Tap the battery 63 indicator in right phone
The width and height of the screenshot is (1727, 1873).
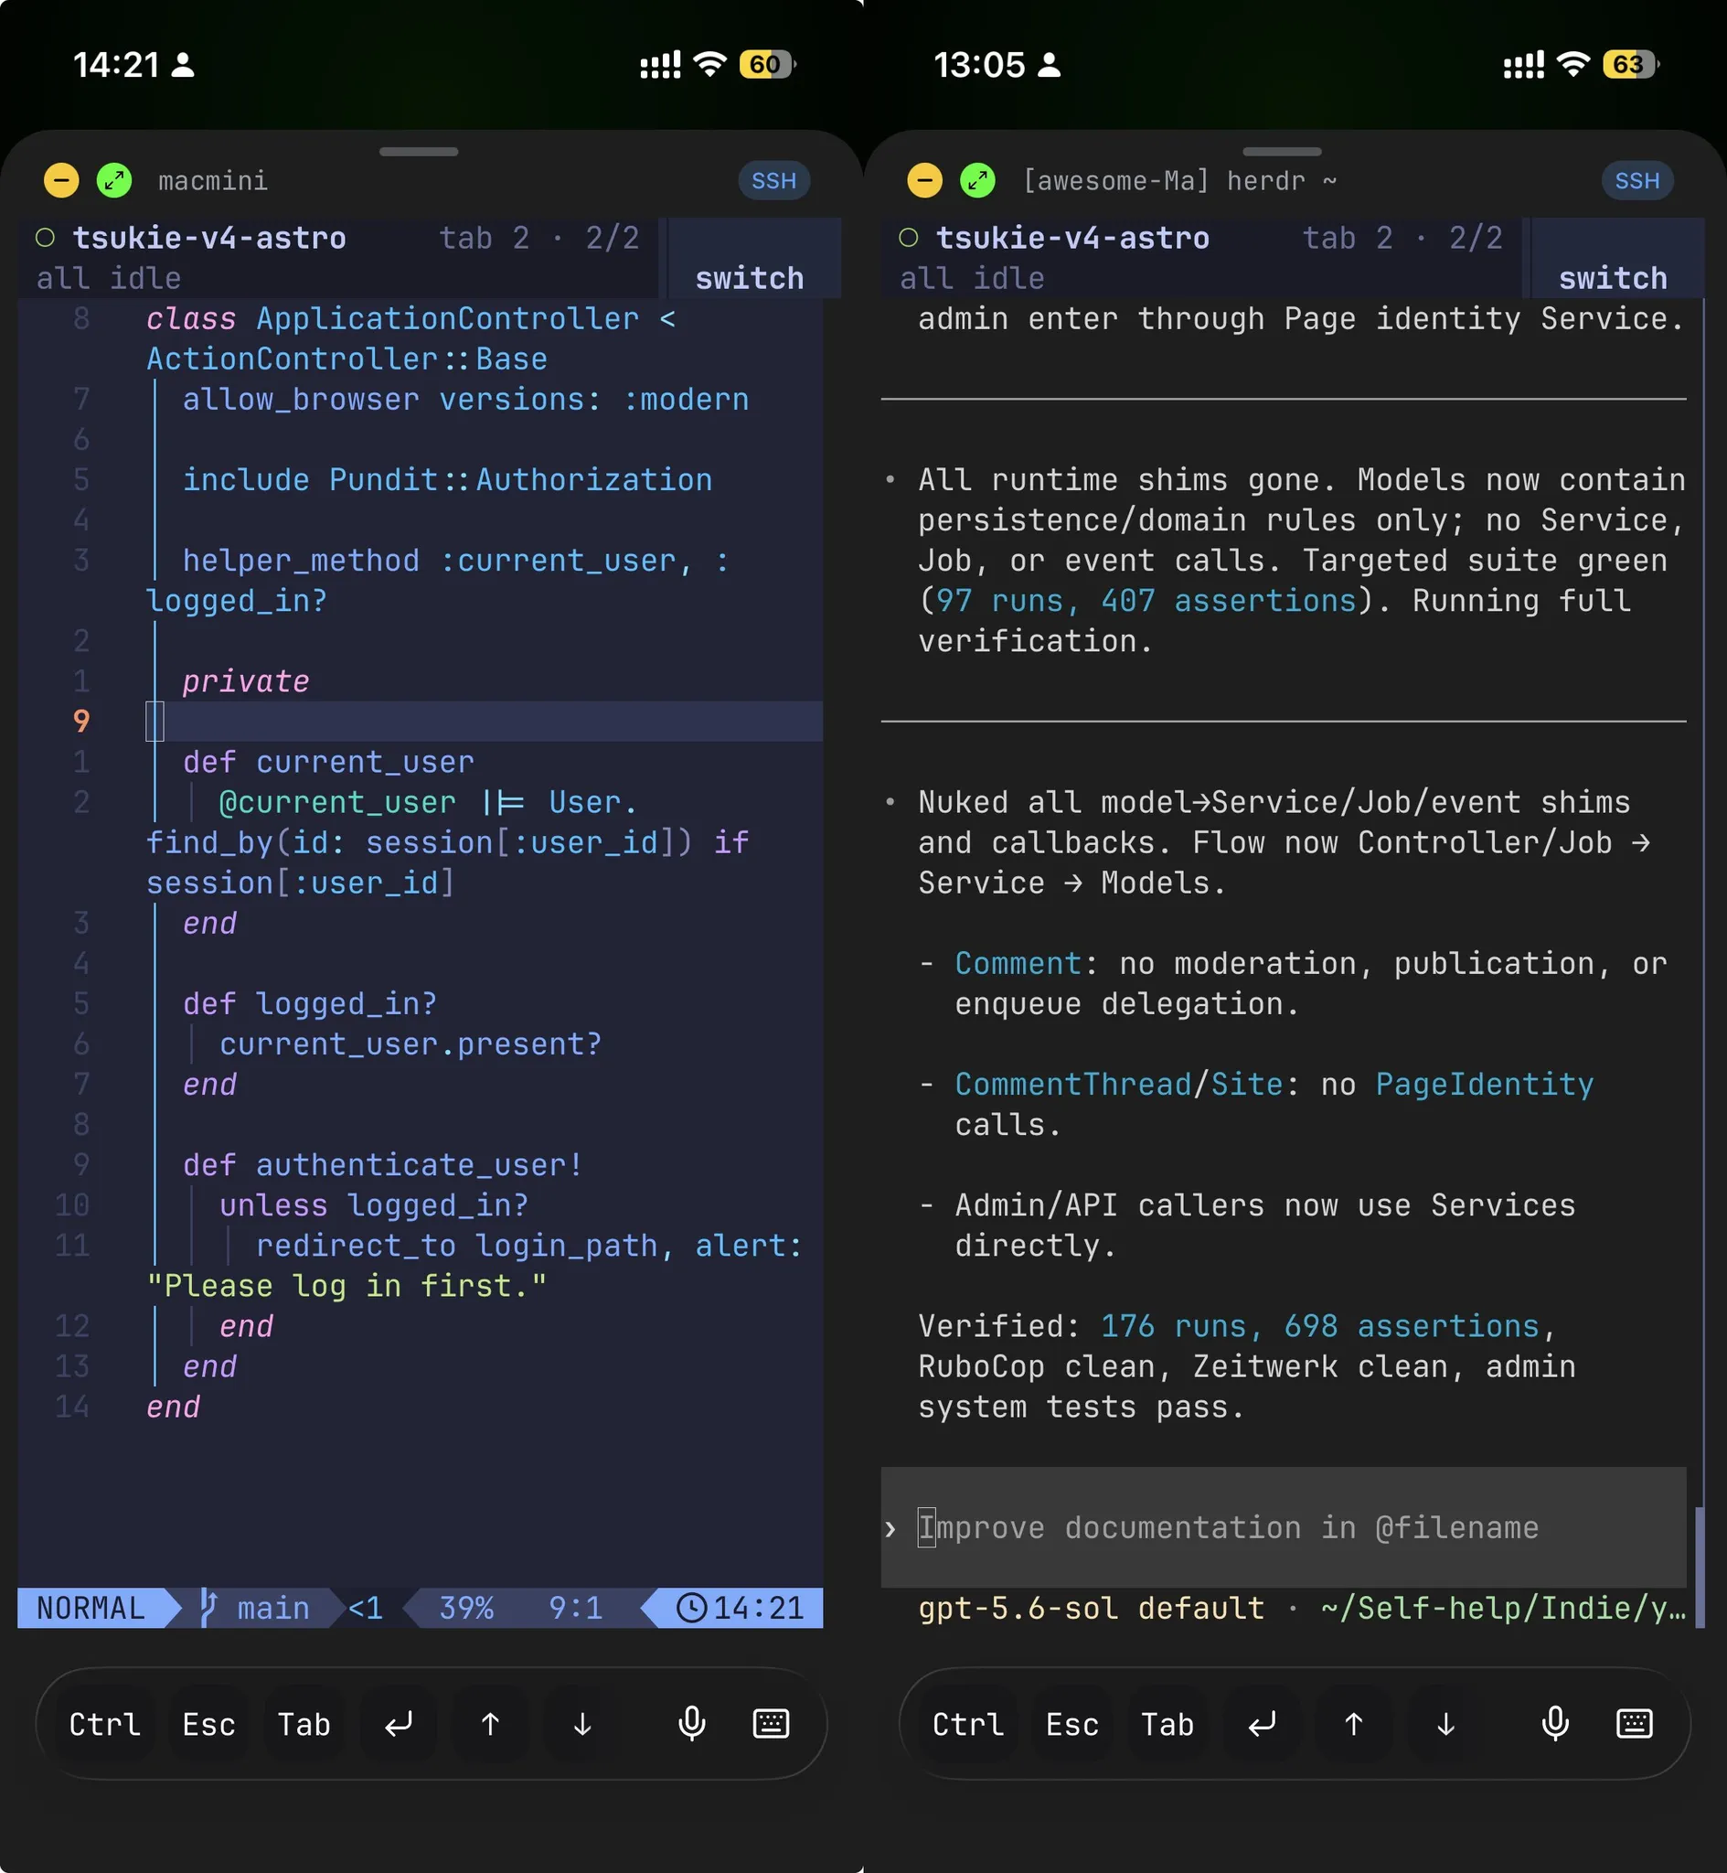click(1630, 63)
